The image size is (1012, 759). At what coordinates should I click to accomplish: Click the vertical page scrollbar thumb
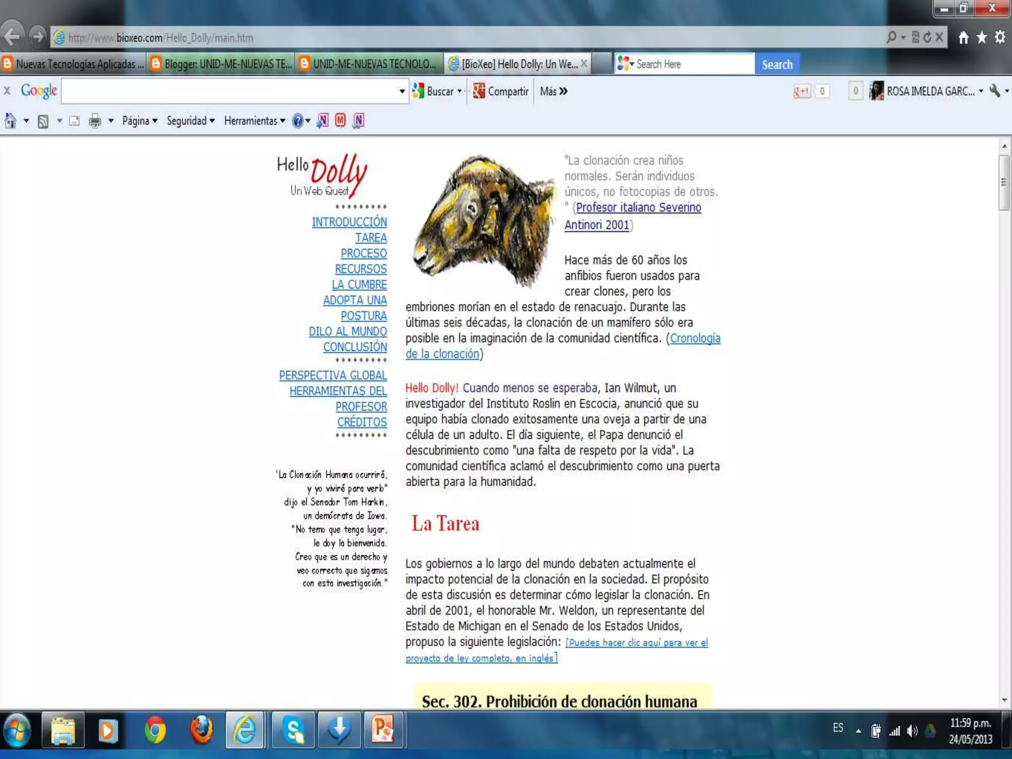(x=1004, y=182)
